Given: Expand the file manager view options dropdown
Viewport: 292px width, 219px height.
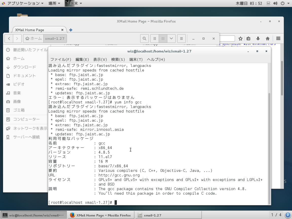Looking at the screenshot, I should coord(171,39).
